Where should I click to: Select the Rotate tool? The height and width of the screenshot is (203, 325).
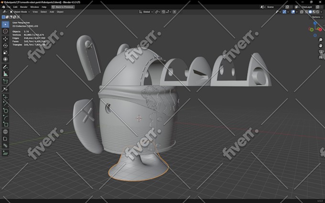tap(5, 45)
